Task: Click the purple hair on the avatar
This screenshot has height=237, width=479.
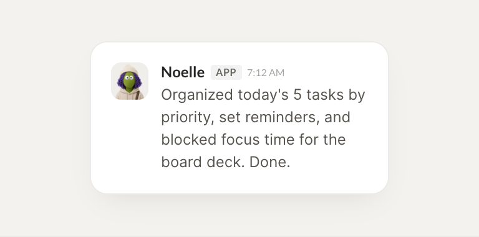Action: point(120,82)
